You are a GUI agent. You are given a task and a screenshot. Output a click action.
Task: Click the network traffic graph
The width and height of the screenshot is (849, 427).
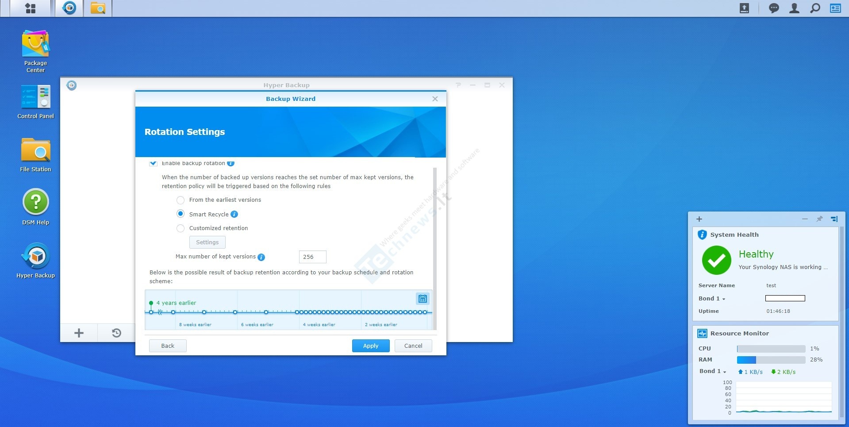[x=784, y=397]
